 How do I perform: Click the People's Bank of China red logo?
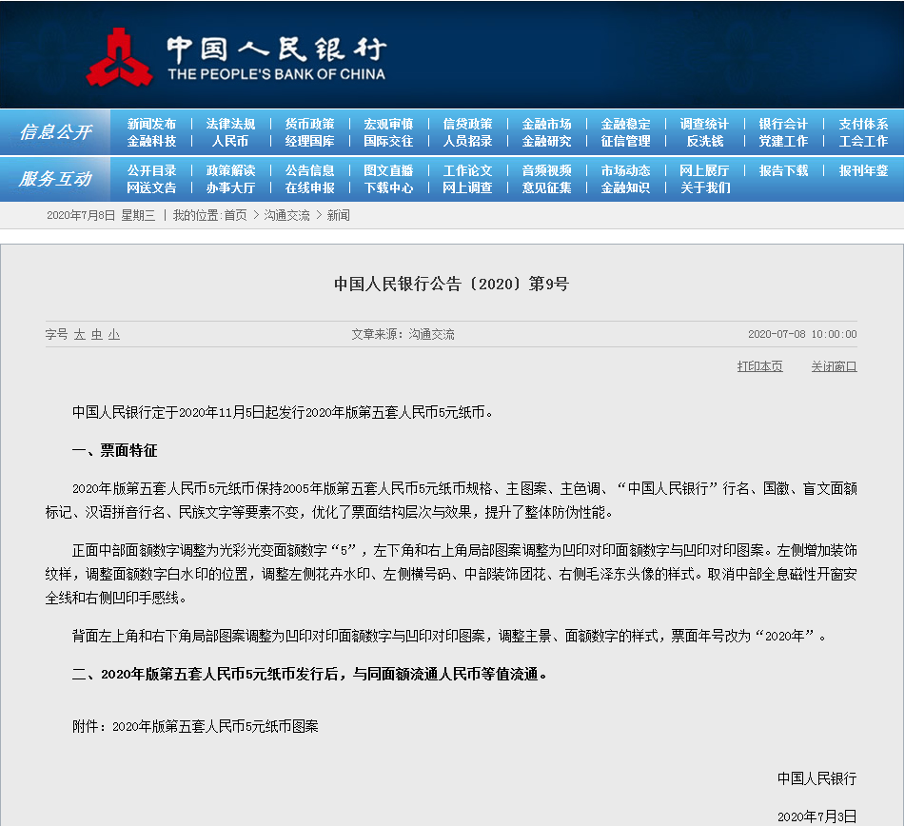pos(120,58)
